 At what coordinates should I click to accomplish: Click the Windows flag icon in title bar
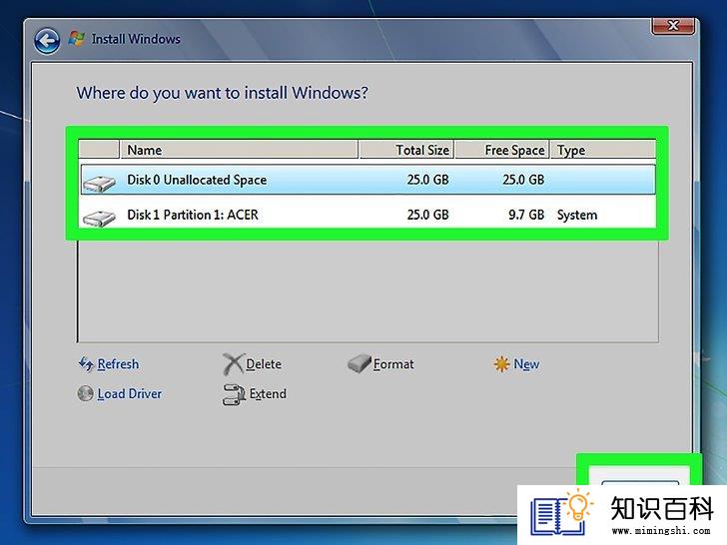77,39
